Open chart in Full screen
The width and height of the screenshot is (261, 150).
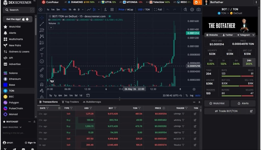pyautogui.click(x=158, y=10)
